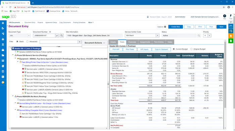This screenshot has height=131, width=235.
Task: Minimize the Document Actions panel
Action: pyautogui.click(x=104, y=43)
